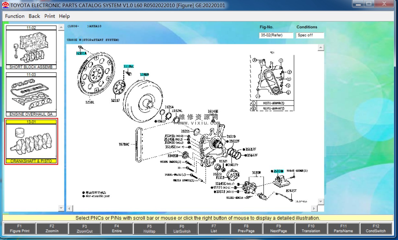Open the Print menu
The height and width of the screenshot is (240, 398).
50,16
